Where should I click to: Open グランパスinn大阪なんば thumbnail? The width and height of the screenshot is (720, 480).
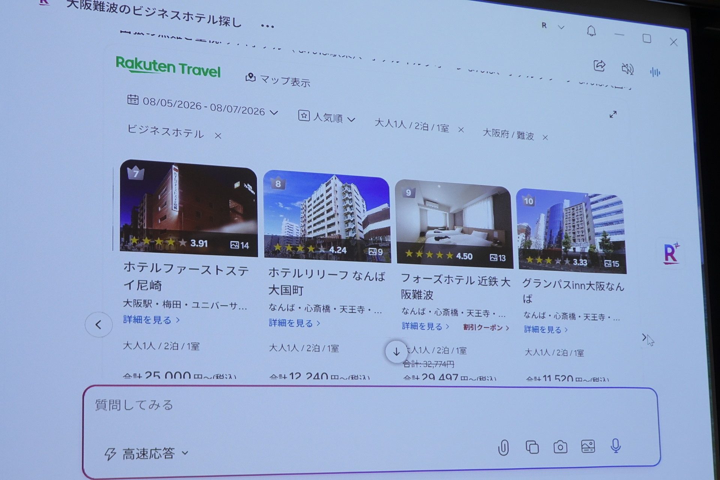point(571,231)
